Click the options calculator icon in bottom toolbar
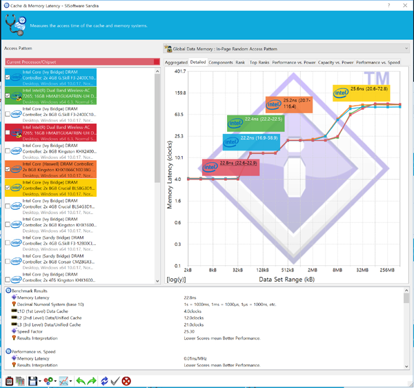 (9, 381)
